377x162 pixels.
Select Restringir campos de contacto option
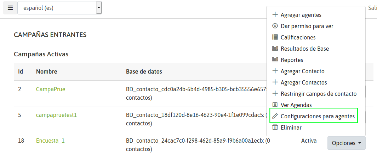319,94
